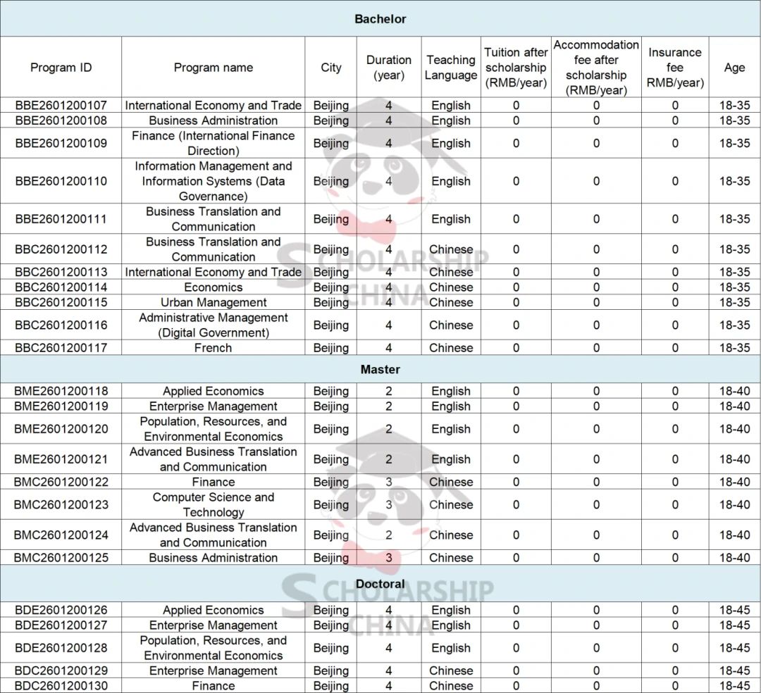
Task: Click the Accommodation fee after scholarship header
Action: pyautogui.click(x=596, y=68)
